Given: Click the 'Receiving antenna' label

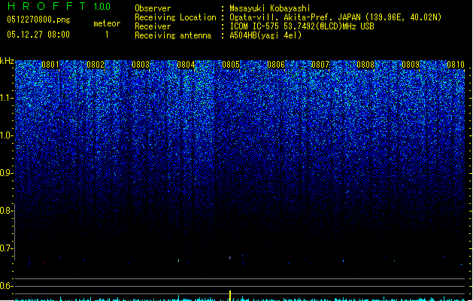Looking at the screenshot, I should pyautogui.click(x=173, y=35).
